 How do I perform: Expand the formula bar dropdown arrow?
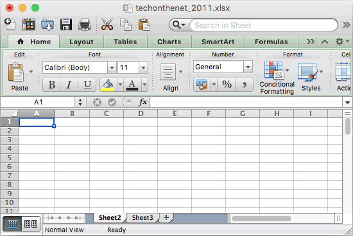point(347,103)
